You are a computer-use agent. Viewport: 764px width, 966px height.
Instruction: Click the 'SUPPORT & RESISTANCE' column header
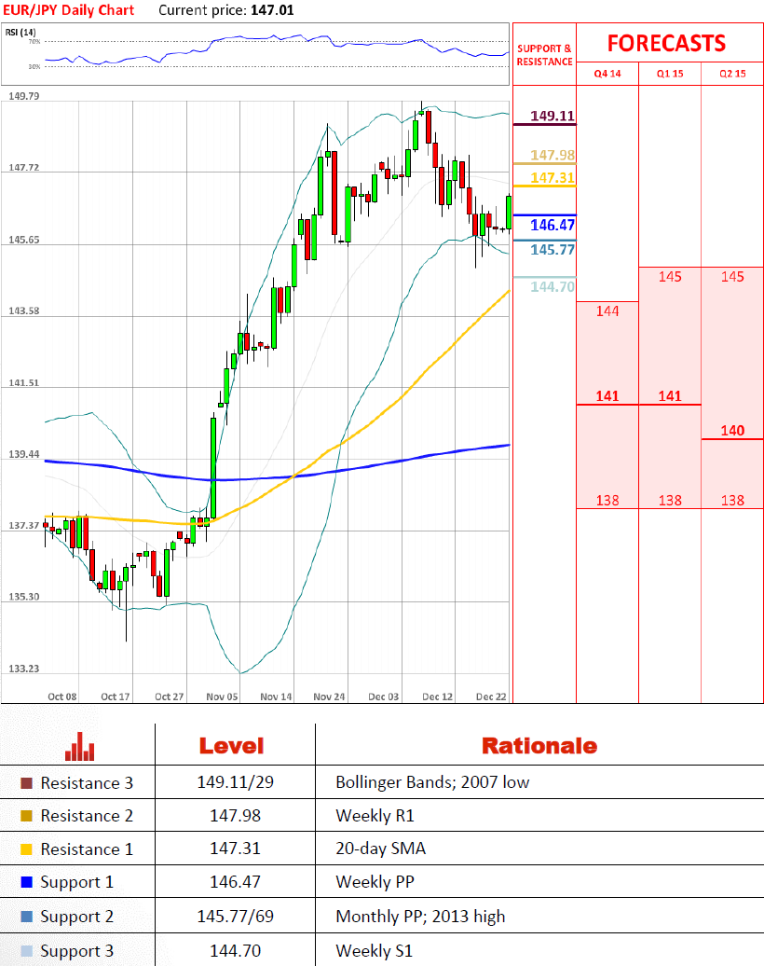pos(544,55)
